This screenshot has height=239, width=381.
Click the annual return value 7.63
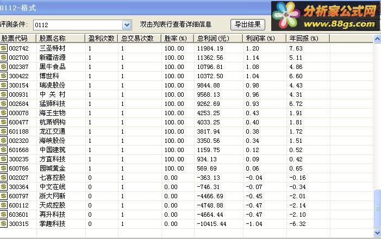pyautogui.click(x=296, y=48)
